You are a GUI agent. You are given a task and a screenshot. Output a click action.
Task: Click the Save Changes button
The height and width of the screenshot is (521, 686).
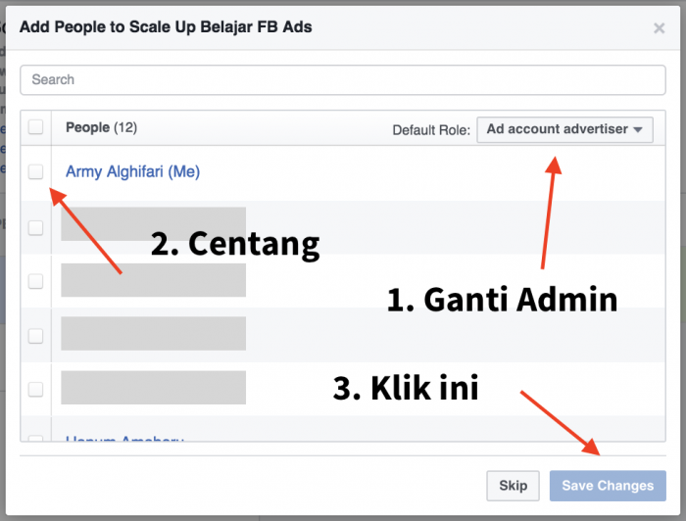click(608, 486)
